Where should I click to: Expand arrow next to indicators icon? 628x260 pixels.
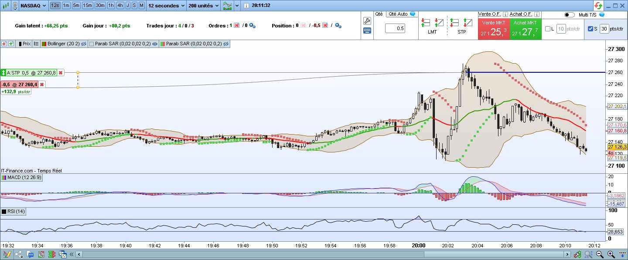coord(237,6)
